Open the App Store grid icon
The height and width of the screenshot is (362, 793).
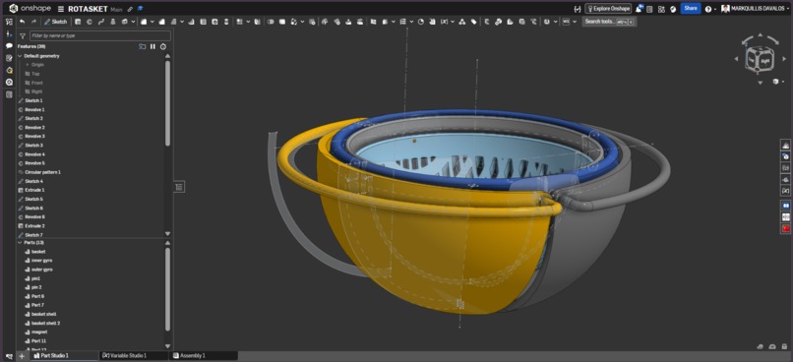coord(661,9)
